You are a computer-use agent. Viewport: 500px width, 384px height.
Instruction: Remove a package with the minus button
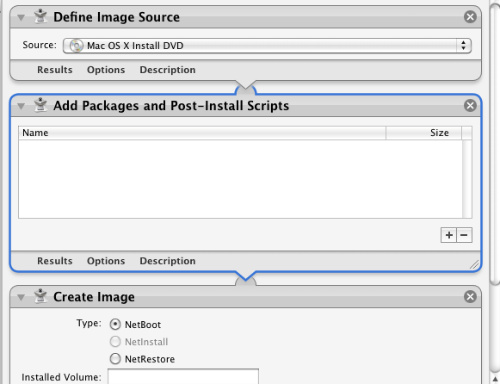[x=465, y=235]
